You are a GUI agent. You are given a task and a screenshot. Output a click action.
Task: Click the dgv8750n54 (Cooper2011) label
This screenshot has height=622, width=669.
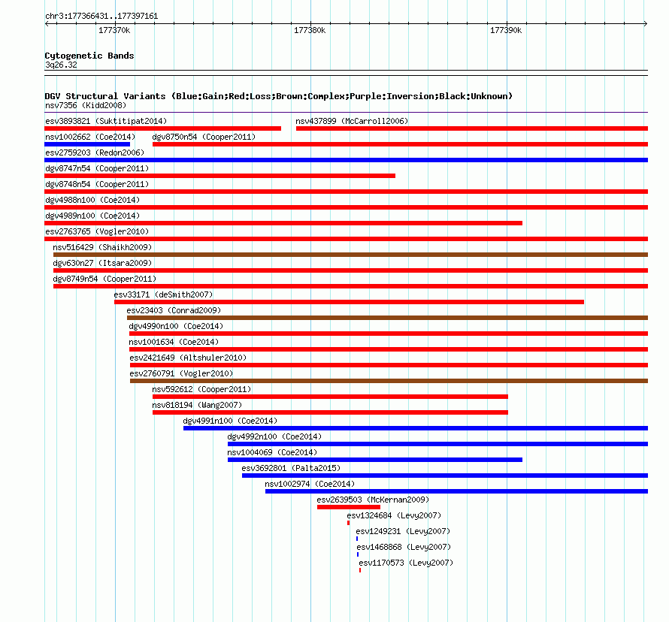coord(204,137)
